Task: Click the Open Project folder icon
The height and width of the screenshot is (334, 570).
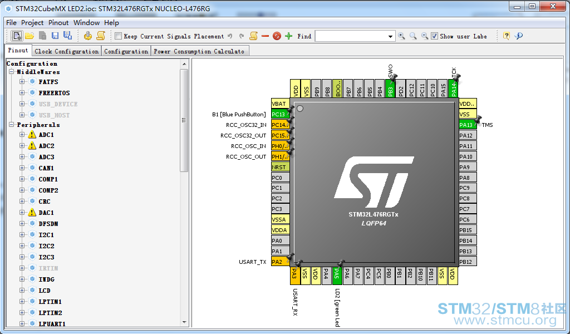Action: pos(30,36)
